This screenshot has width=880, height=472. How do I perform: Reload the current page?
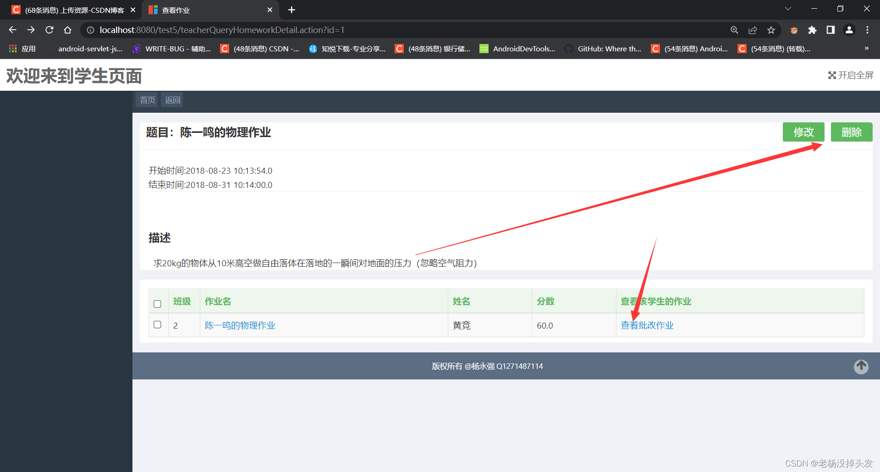[49, 30]
